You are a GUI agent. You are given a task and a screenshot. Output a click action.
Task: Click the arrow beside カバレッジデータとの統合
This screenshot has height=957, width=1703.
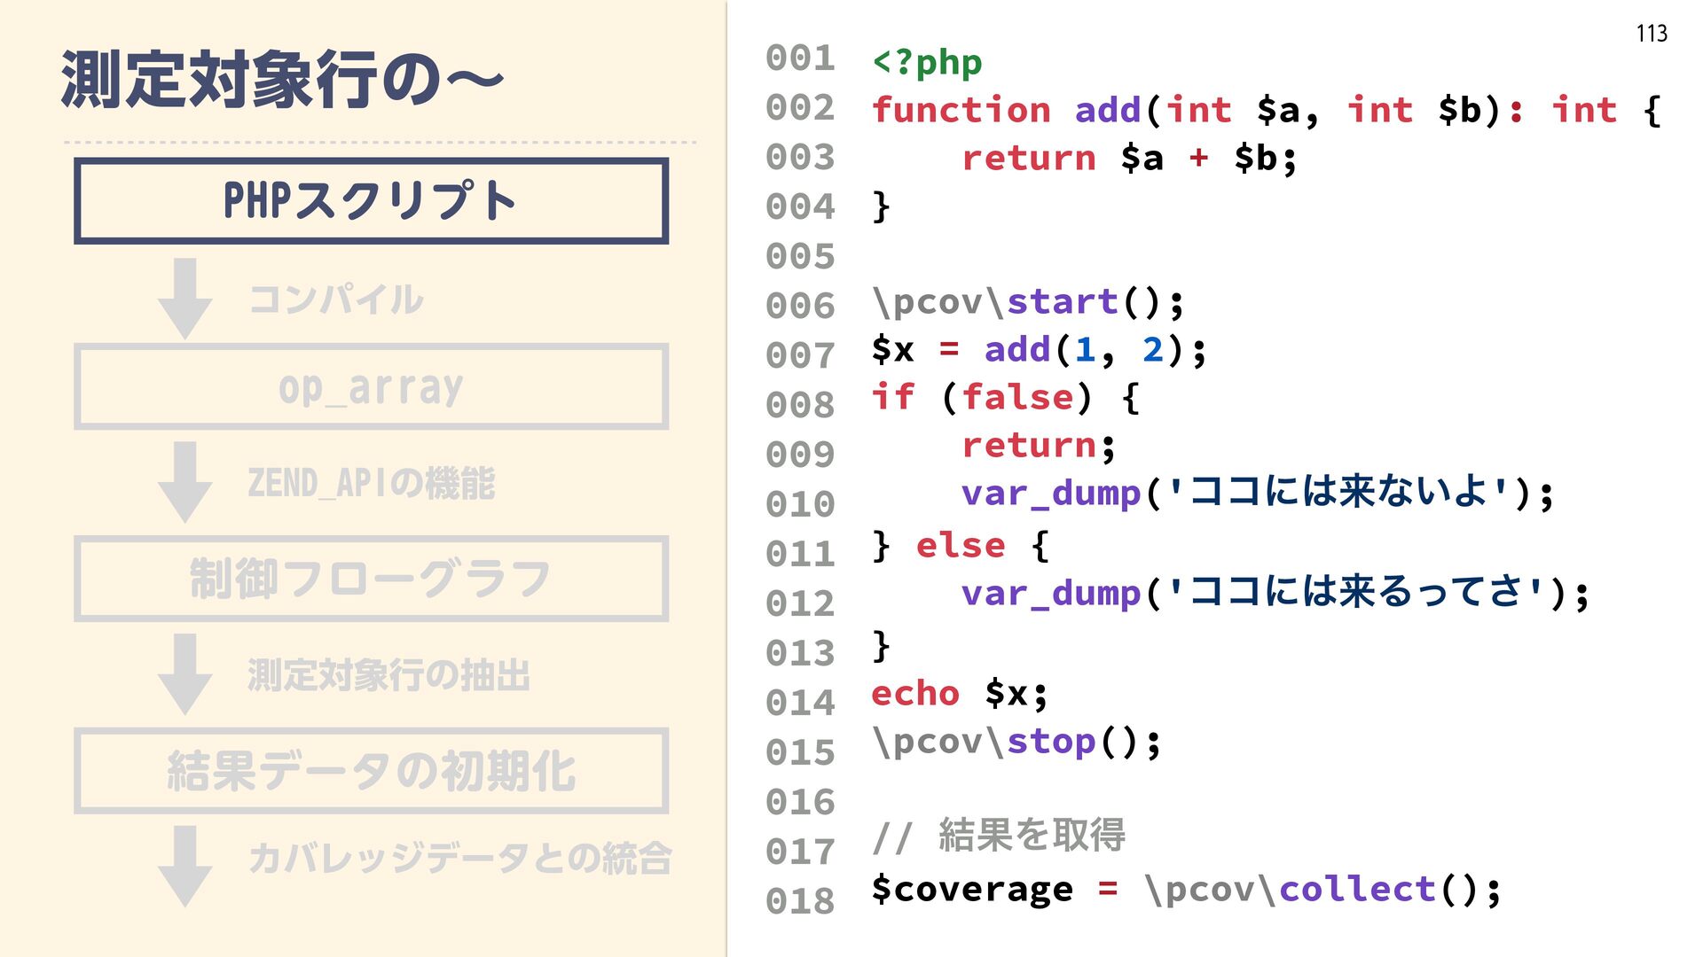(184, 865)
